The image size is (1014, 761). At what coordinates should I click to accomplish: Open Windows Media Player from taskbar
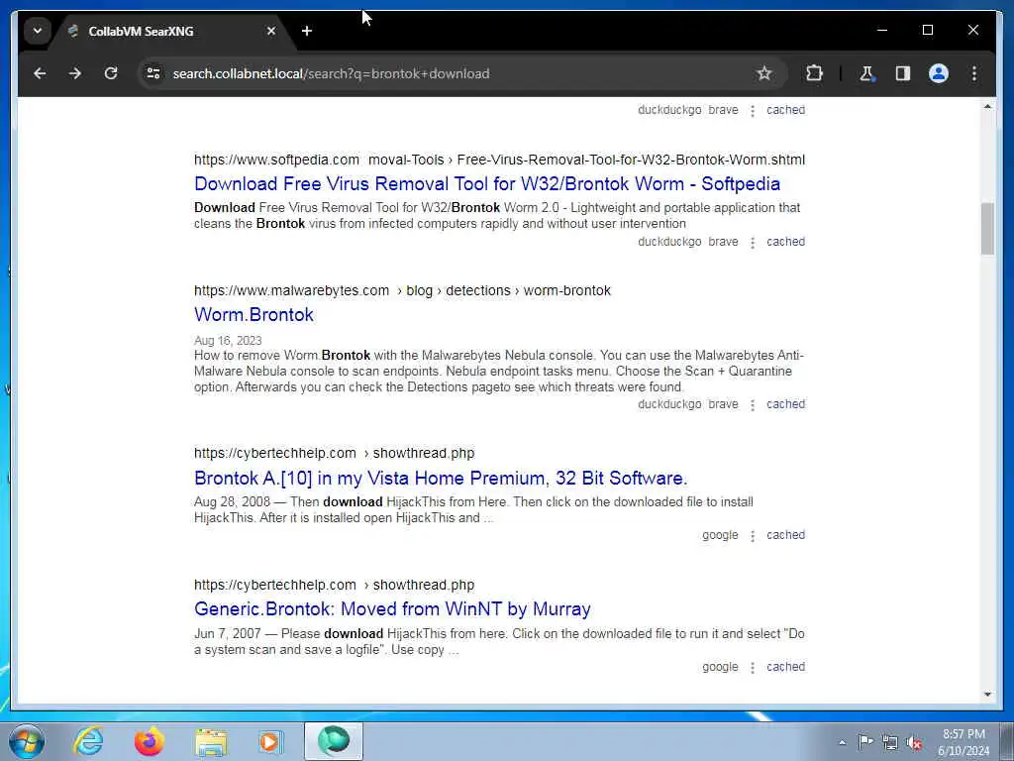pos(270,741)
